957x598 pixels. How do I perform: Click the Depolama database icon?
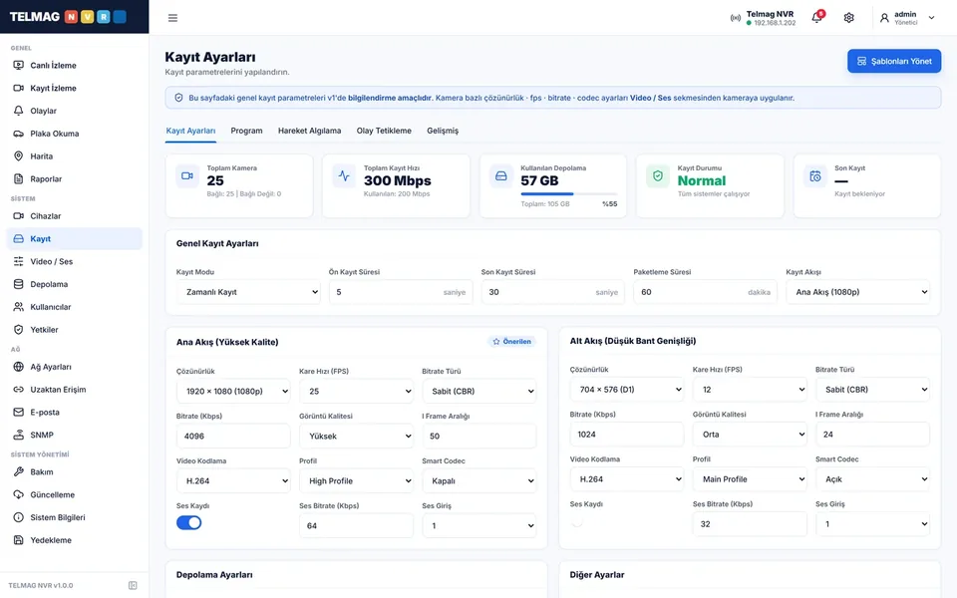click(x=18, y=284)
